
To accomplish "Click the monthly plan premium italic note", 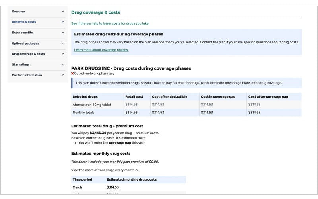I will tap(115, 162).
